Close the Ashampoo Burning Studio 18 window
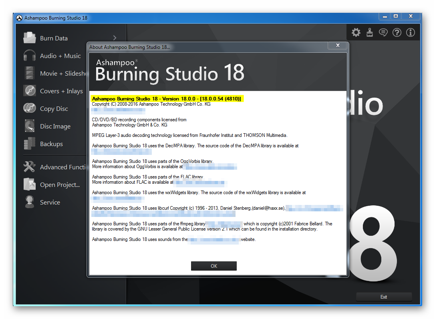This screenshot has height=319, width=435. [x=411, y=16]
